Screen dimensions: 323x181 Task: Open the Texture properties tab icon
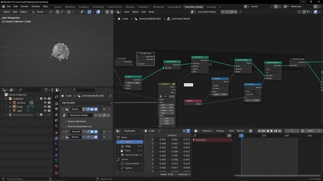coord(57,173)
